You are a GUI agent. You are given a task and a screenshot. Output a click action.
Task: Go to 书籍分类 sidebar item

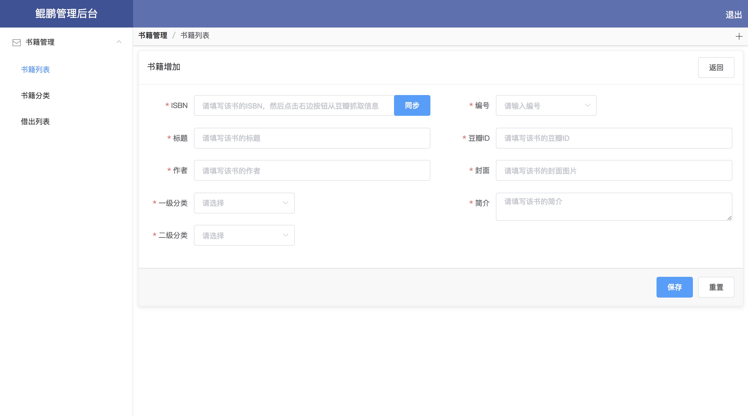tap(35, 96)
